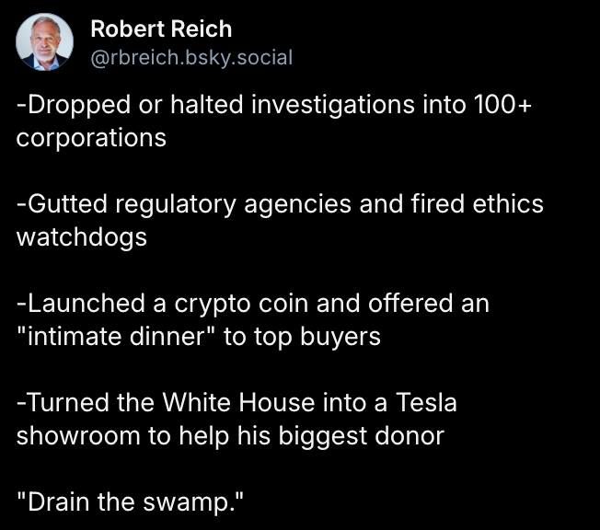Image resolution: width=600 pixels, height=530 pixels.
Task: Click the word "watchdogs" in the post
Action: 82,237
